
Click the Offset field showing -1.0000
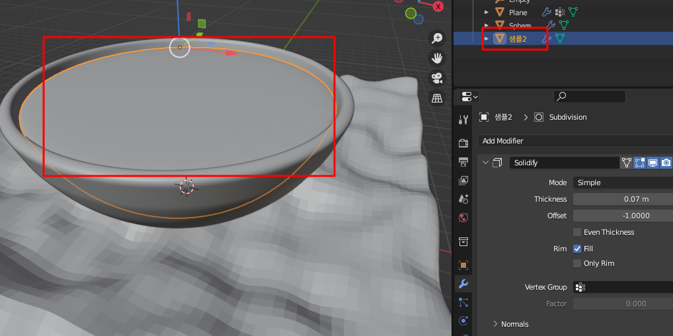click(x=623, y=216)
